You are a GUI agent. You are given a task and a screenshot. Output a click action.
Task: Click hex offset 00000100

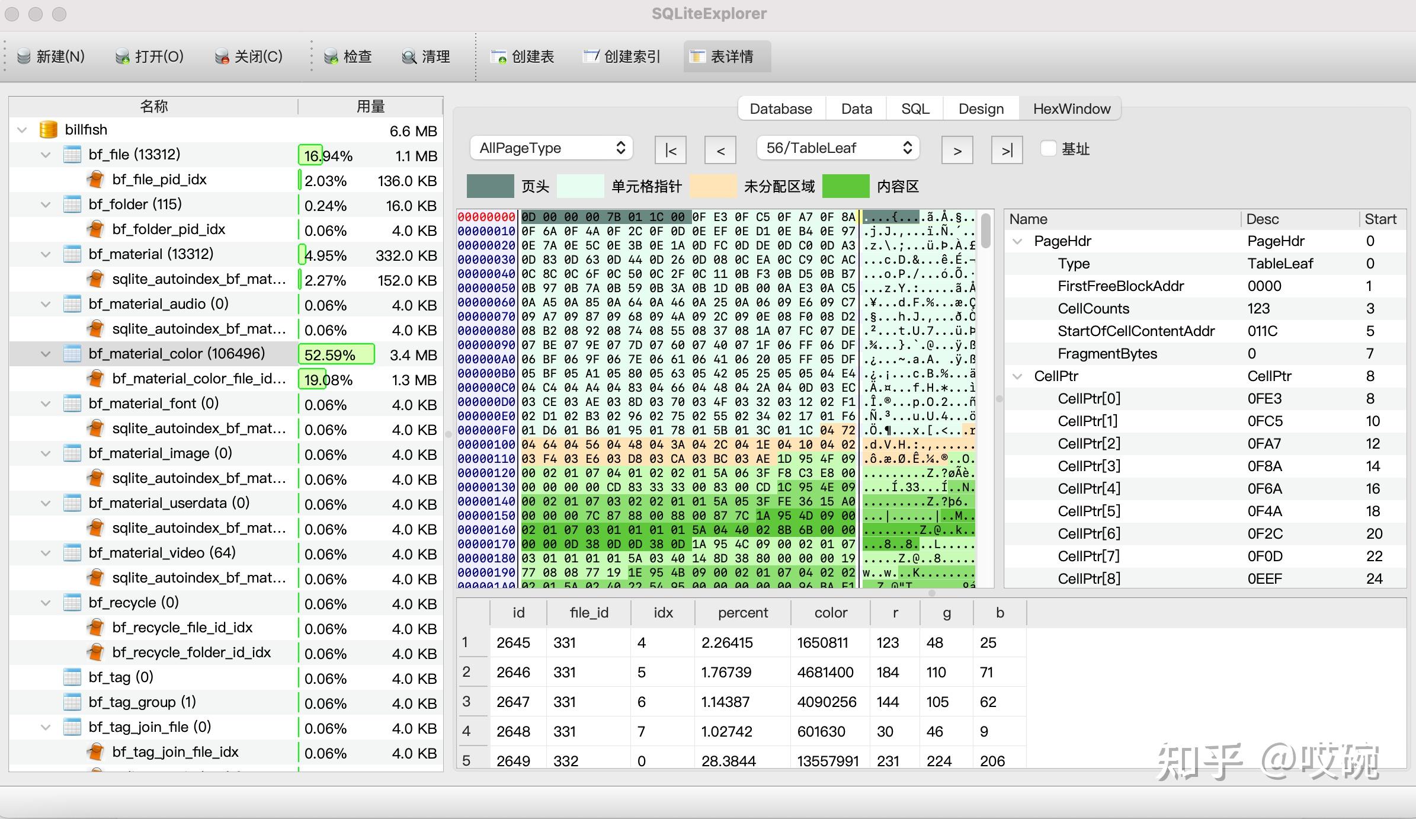[x=487, y=444]
